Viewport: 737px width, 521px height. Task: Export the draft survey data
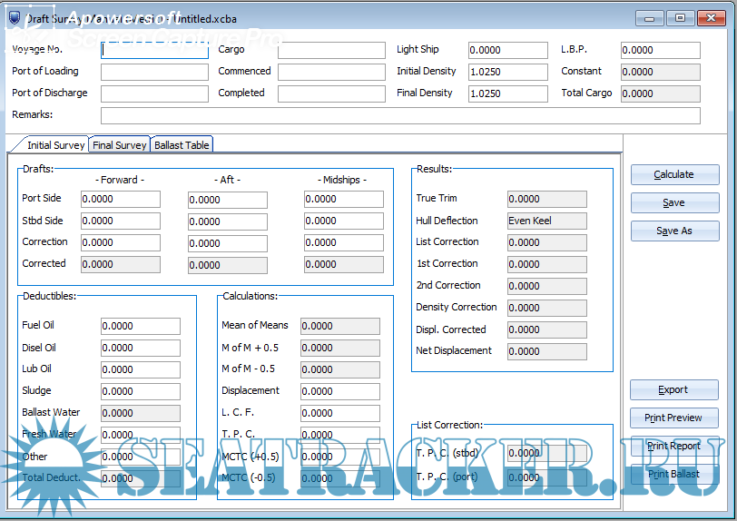click(673, 389)
